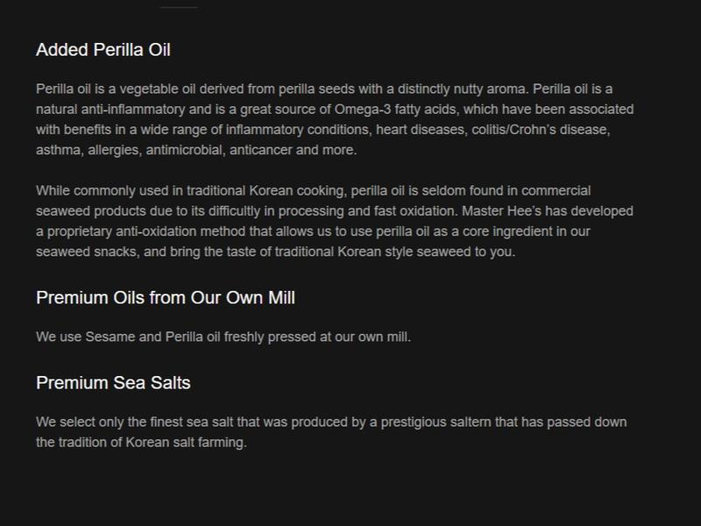Click the line starting "asthma, allergies, antimicrobial"
The height and width of the screenshot is (526, 701).
point(196,150)
